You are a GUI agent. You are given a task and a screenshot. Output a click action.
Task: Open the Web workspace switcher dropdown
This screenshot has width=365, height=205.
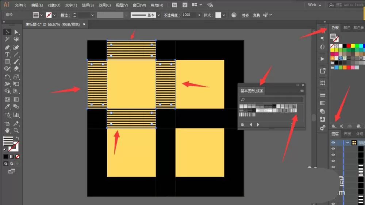(x=315, y=5)
